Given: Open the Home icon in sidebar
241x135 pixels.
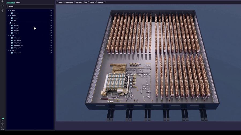Looking at the screenshot, I should coord(2,6).
